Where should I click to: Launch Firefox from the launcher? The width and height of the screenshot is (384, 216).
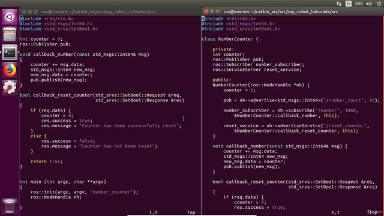[x=10, y=70]
